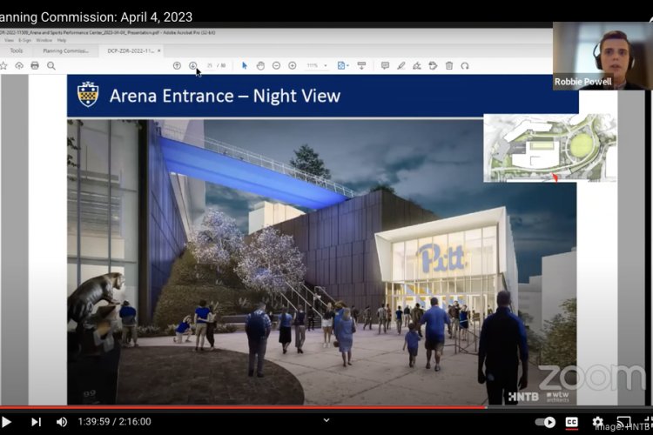This screenshot has height=435, width=653.
Task: Mute the video volume speaker icon
Action: (x=62, y=422)
